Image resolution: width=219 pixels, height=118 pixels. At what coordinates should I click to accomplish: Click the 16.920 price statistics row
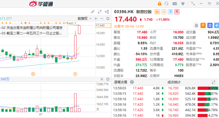(193, 94)
